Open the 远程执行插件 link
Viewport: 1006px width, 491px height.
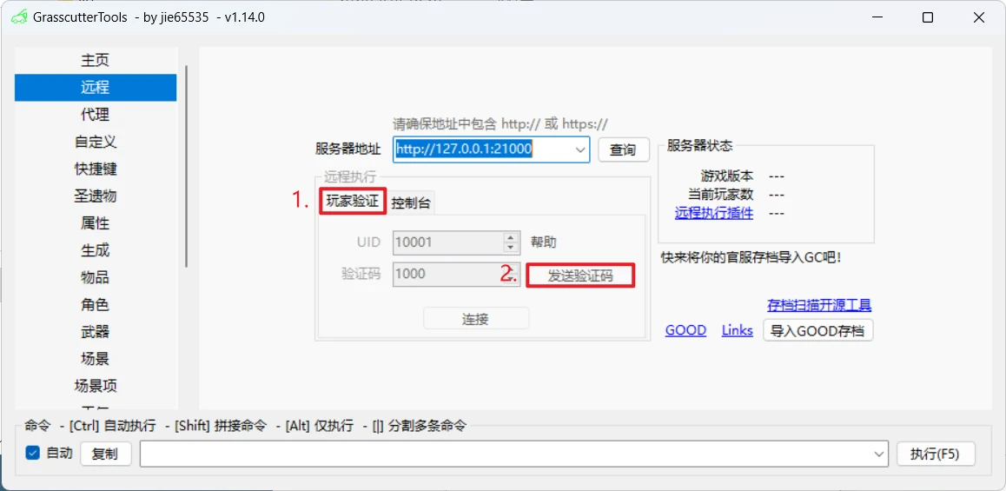pyautogui.click(x=714, y=213)
